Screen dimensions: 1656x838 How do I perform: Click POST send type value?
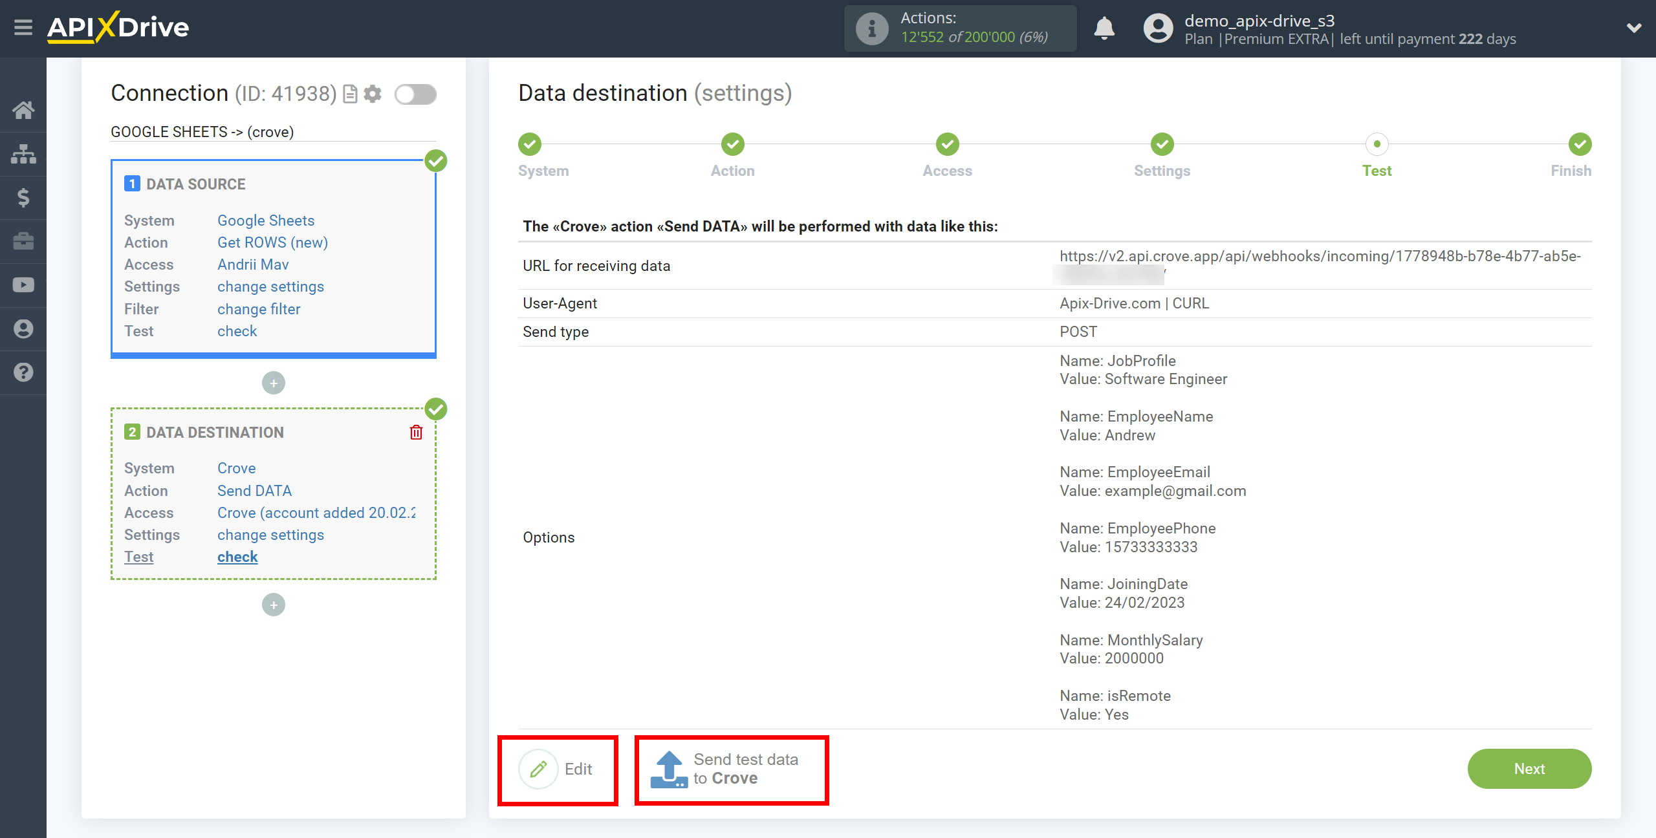(x=1078, y=332)
